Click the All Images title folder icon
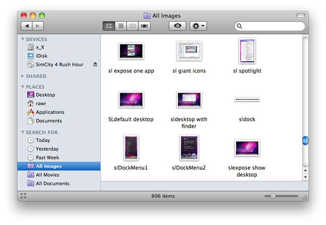326x225 pixels. click(x=147, y=15)
